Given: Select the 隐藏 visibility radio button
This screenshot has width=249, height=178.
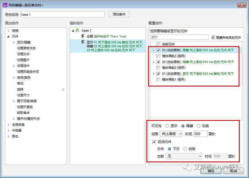Looking at the screenshot, I should click(183, 126).
